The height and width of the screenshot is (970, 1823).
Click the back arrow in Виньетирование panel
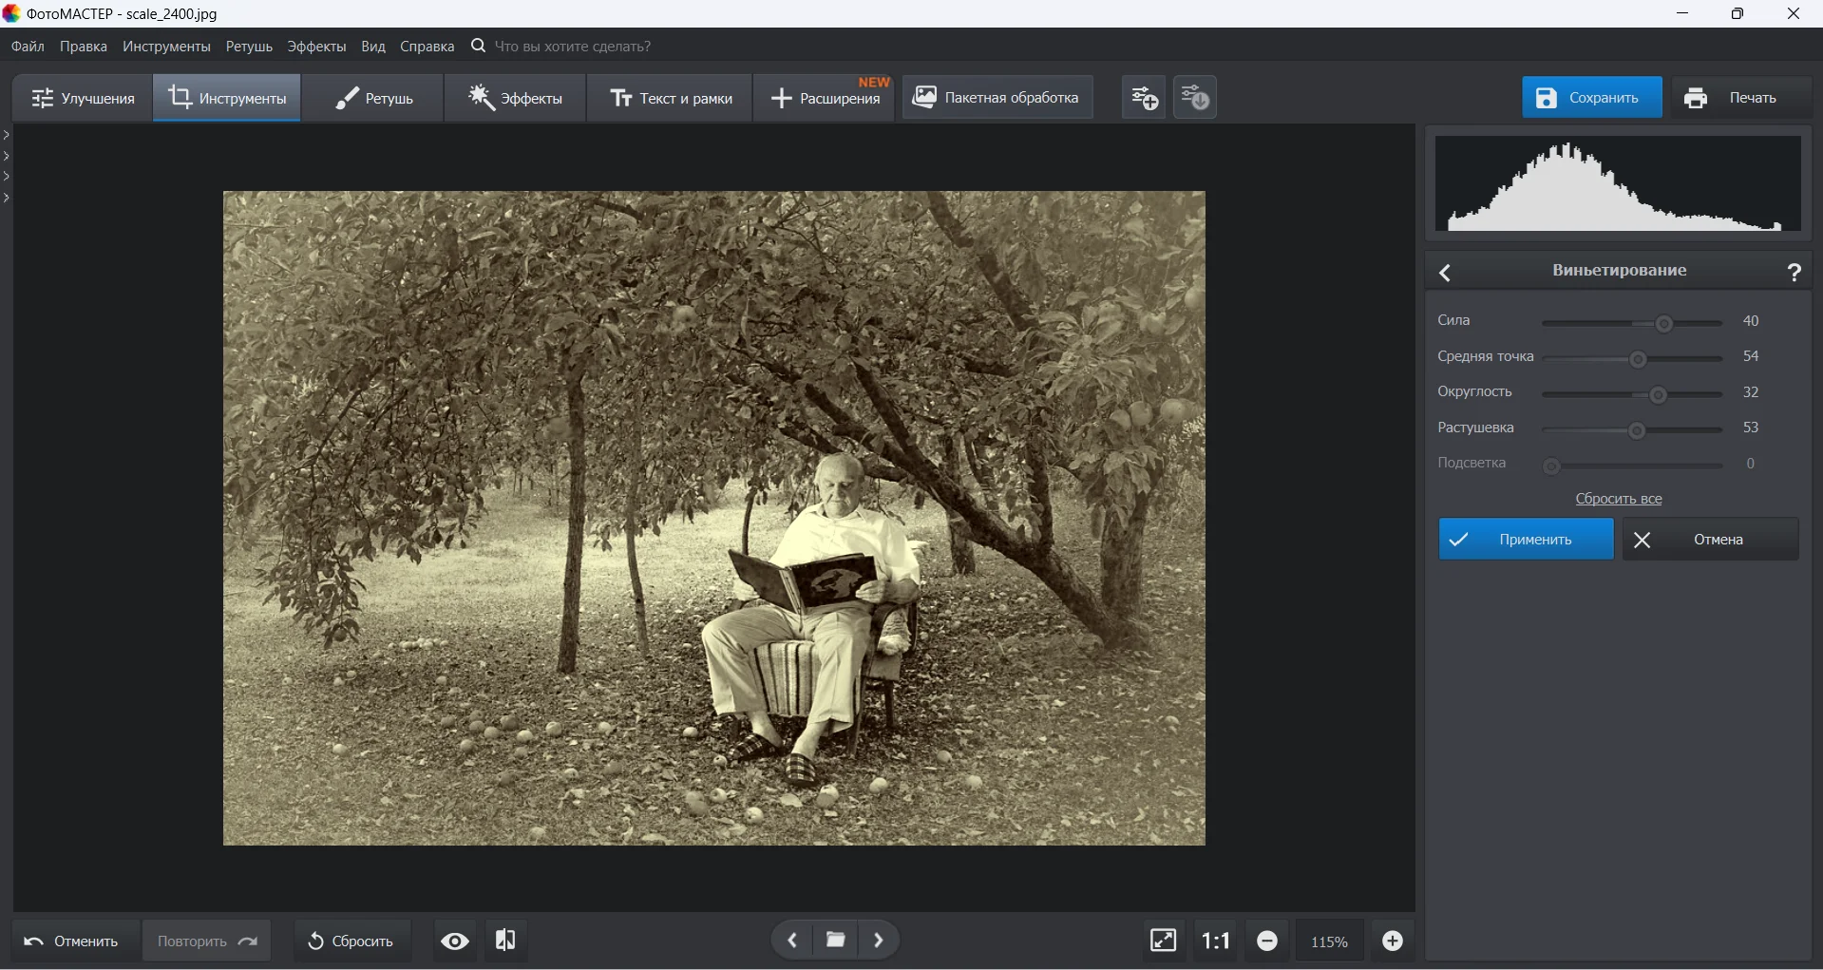1446,273
